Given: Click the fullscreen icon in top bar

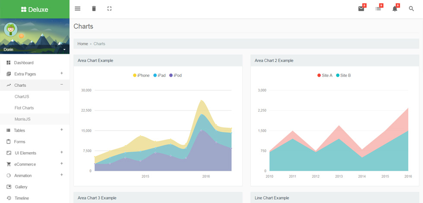Looking at the screenshot, I should tap(109, 9).
